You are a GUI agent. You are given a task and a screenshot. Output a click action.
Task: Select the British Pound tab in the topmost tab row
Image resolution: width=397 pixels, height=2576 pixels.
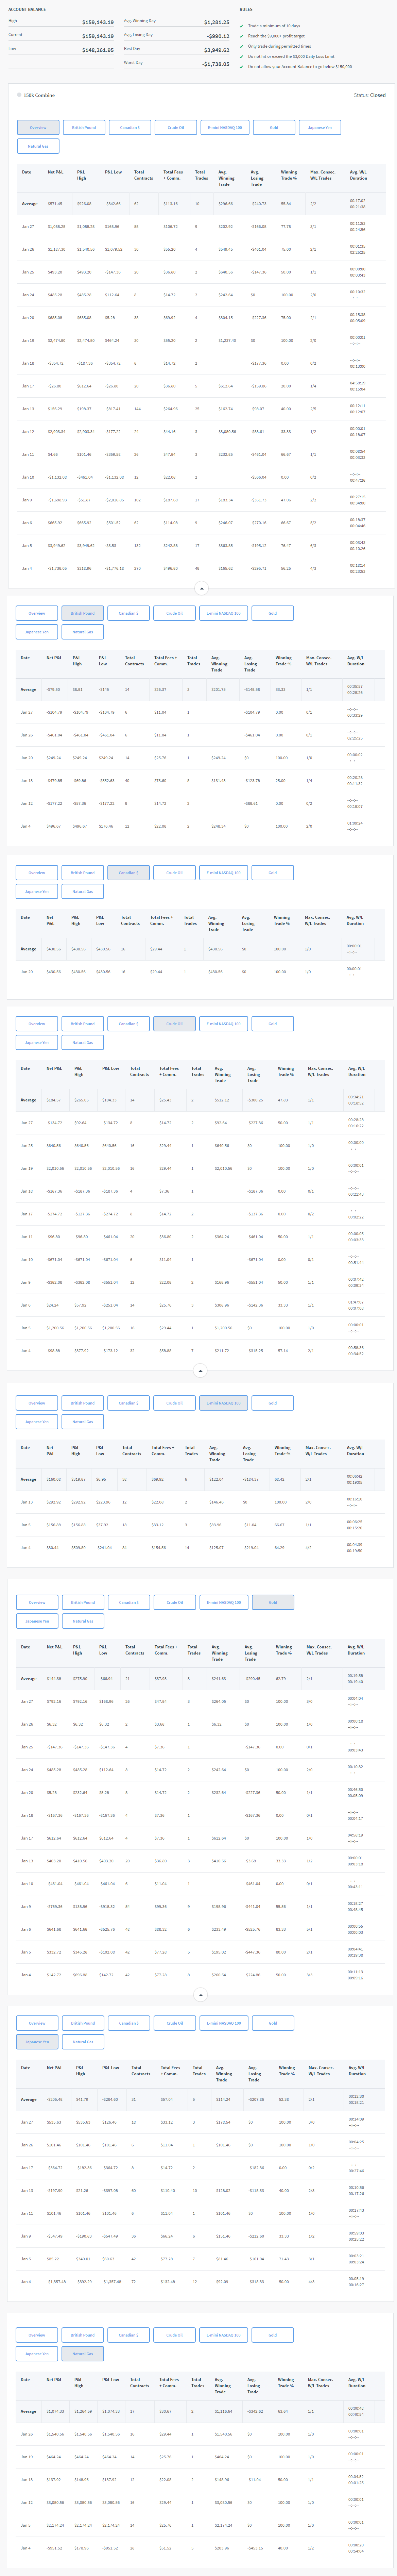(84, 127)
